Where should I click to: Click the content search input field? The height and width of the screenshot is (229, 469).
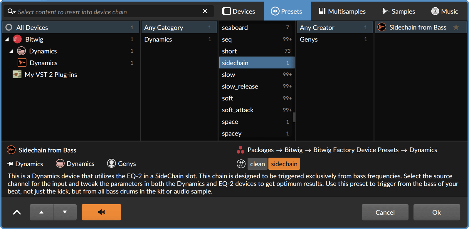(109, 12)
